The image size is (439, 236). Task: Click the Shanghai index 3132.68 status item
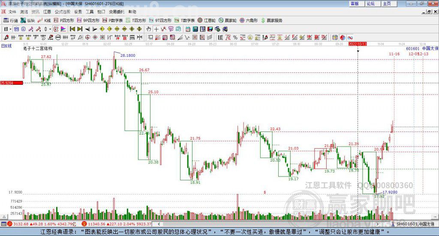(x=42, y=224)
